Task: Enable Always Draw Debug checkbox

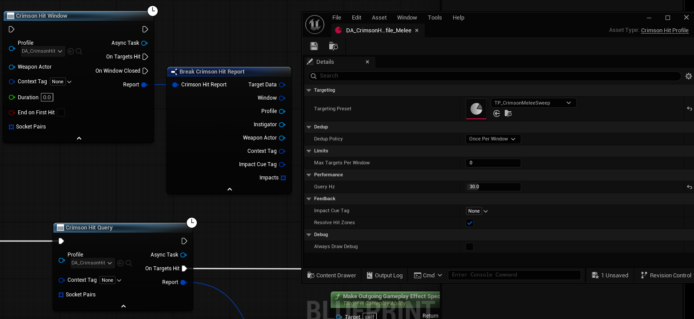Action: pos(470,247)
